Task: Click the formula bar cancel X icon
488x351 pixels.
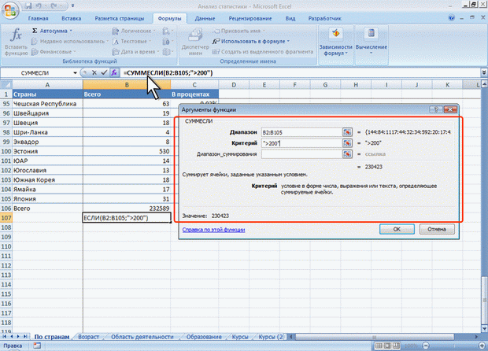Action: tap(94, 73)
